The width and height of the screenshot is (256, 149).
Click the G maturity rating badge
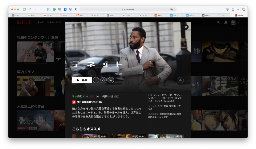(98, 97)
